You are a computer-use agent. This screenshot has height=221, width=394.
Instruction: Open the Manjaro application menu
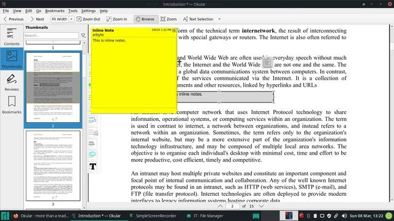tap(5, 215)
